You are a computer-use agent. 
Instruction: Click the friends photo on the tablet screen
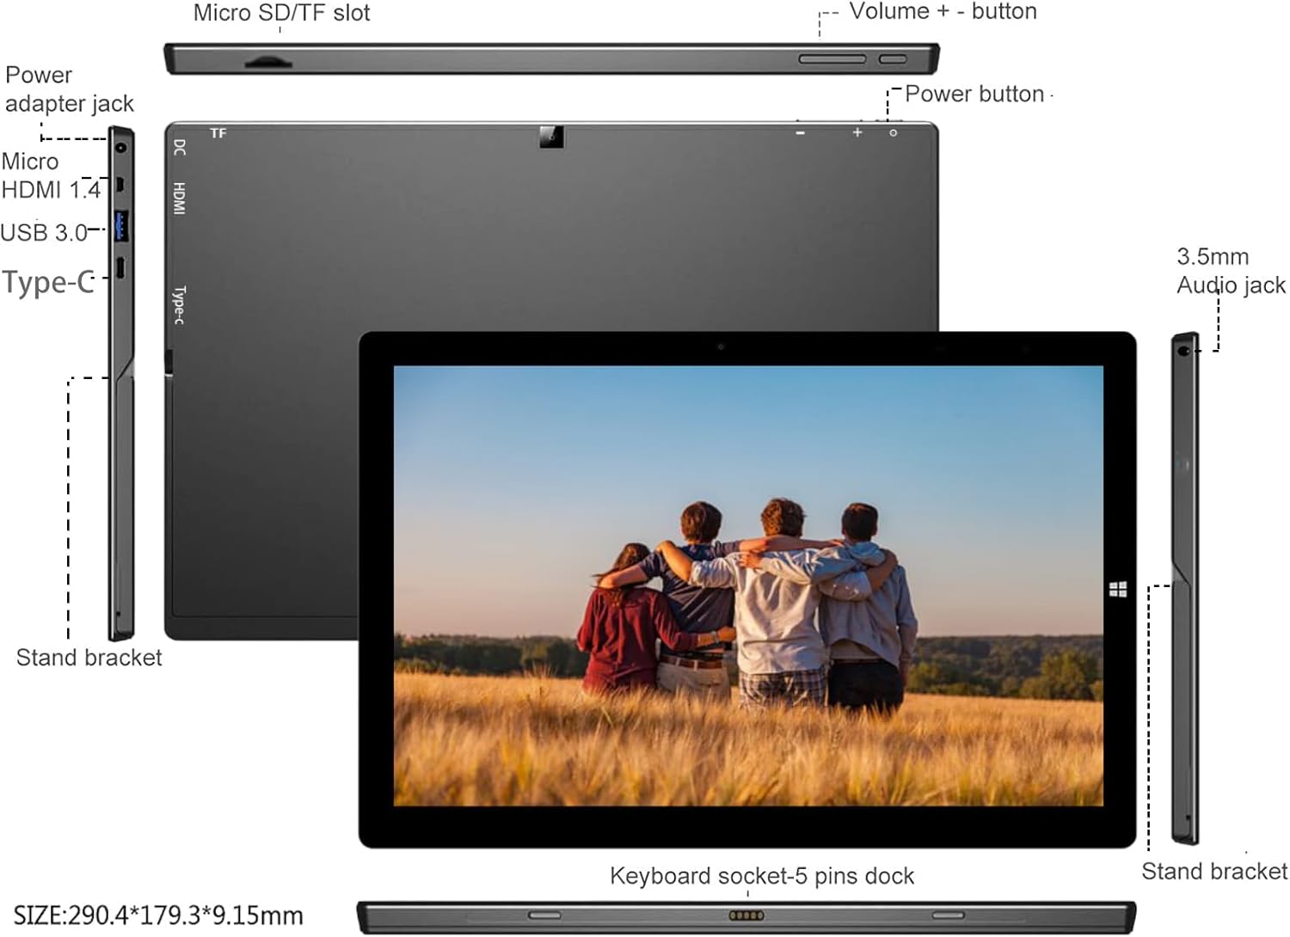coord(748,585)
